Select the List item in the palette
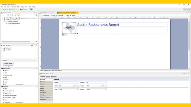 (5, 84)
